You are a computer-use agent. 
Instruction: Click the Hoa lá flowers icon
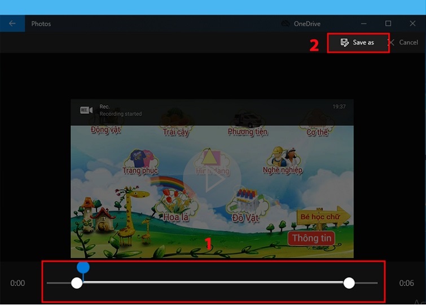pyautogui.click(x=176, y=206)
